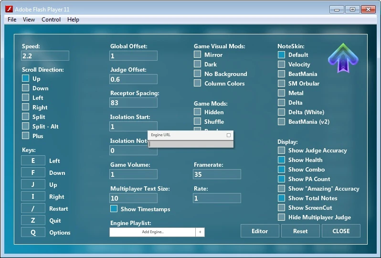Toggle Show "Amazing" Accuracy checkbox

tap(281, 188)
